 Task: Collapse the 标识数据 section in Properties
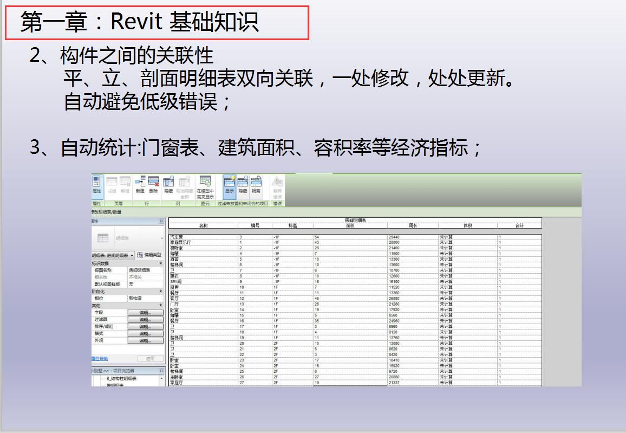click(x=160, y=264)
